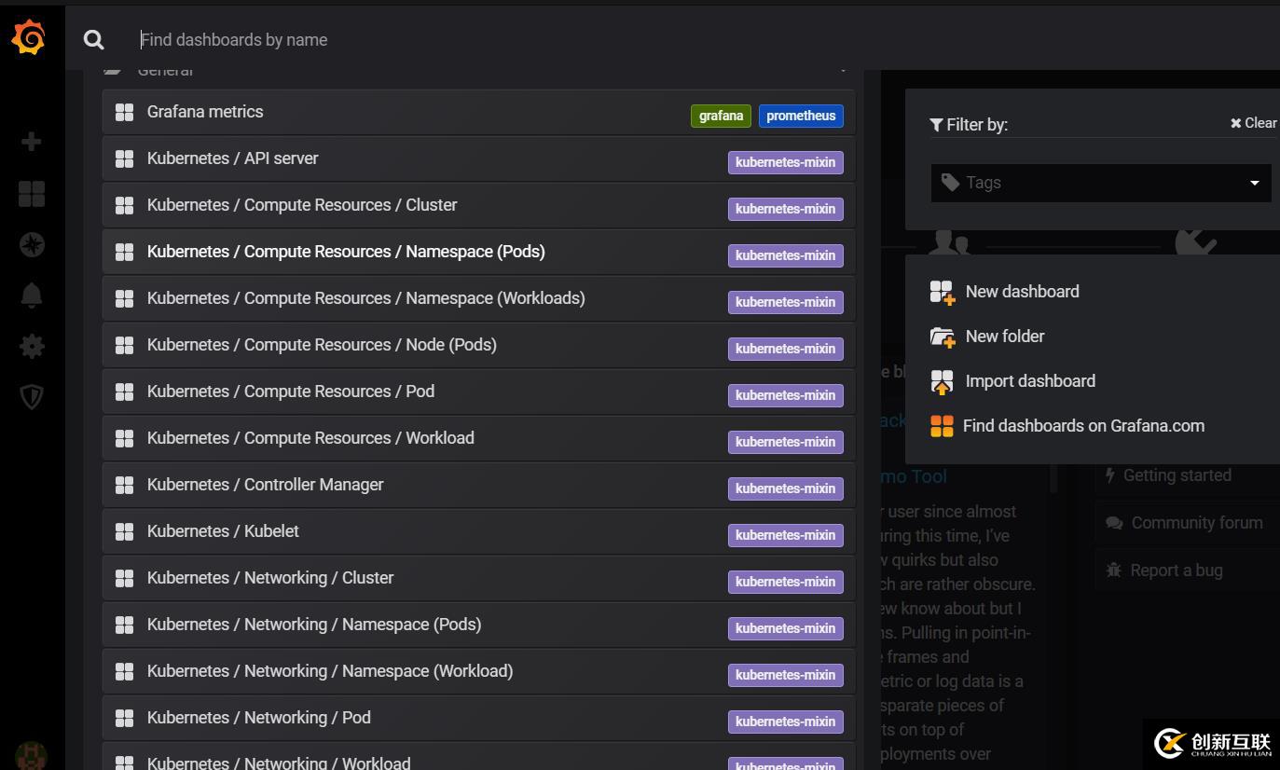Click kubernetes-mixin tag on Networking / Pod row
Screen dimensions: 1280x770
coord(785,722)
